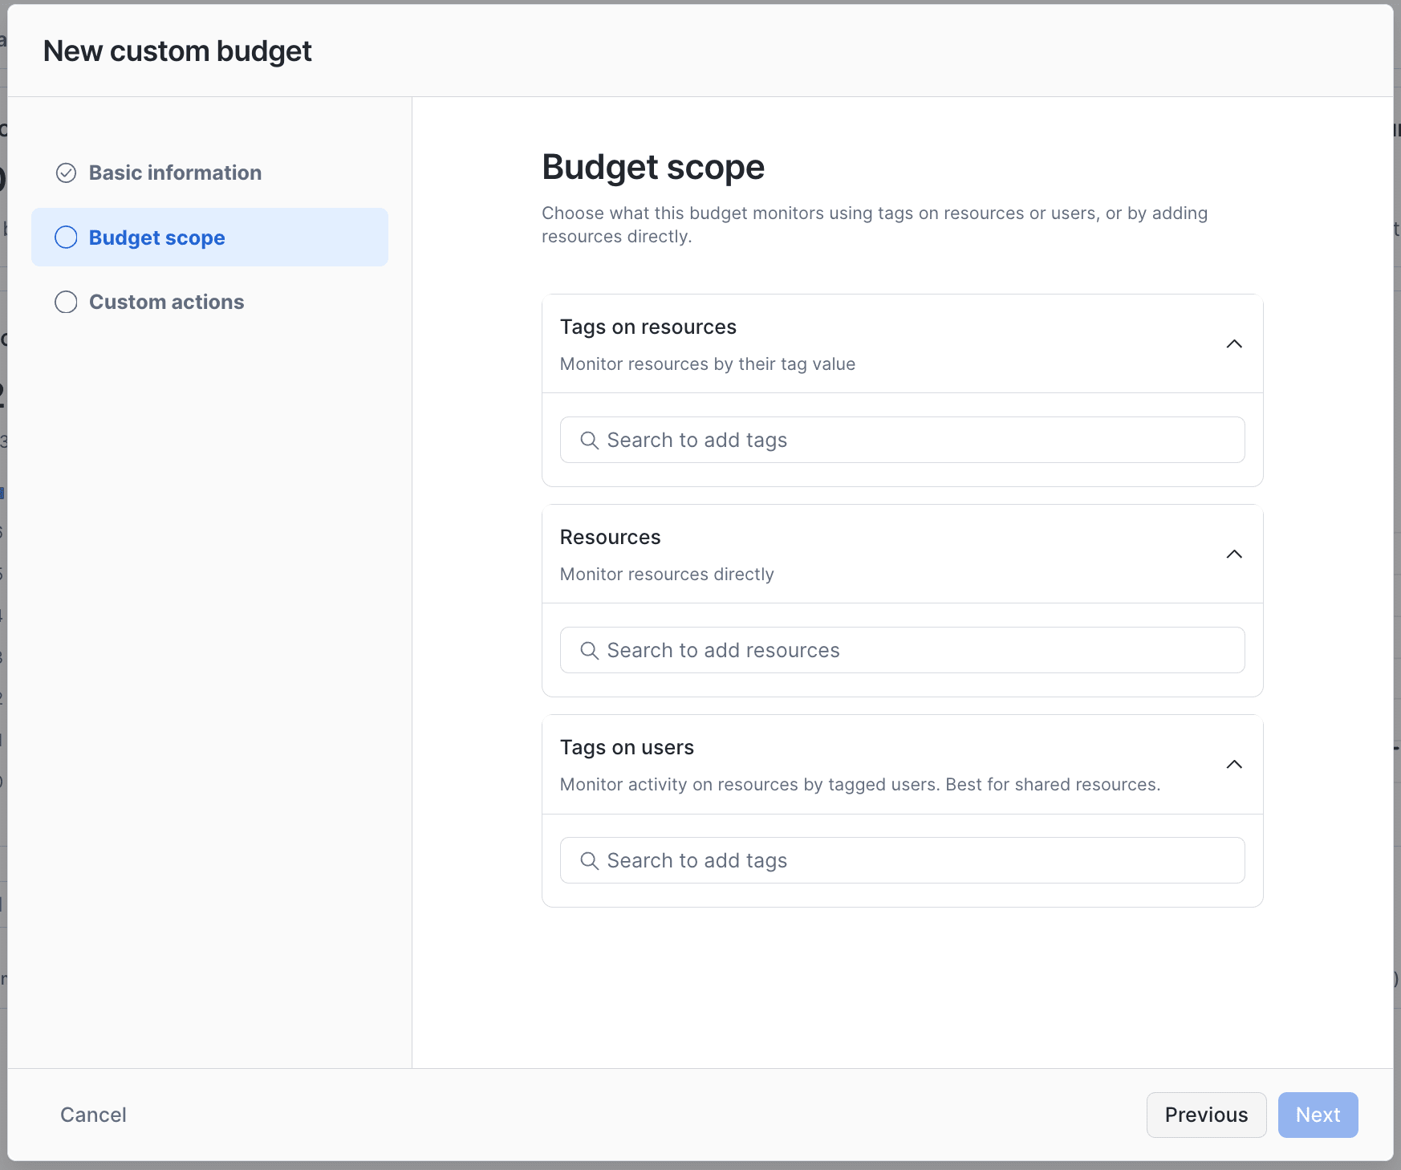1401x1170 pixels.
Task: Click the 'Monitor resources by their tag value' text
Action: [708, 364]
